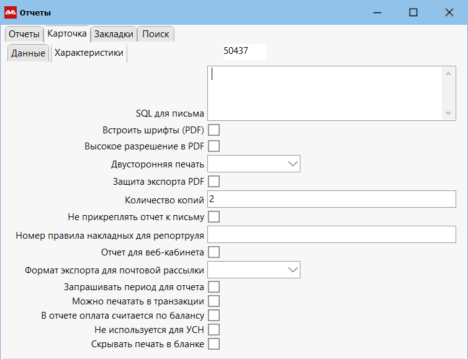Enable Отчет для веб-кабинета checkbox

[x=214, y=252]
